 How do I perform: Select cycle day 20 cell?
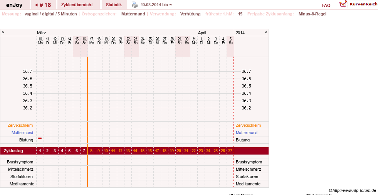(179, 151)
